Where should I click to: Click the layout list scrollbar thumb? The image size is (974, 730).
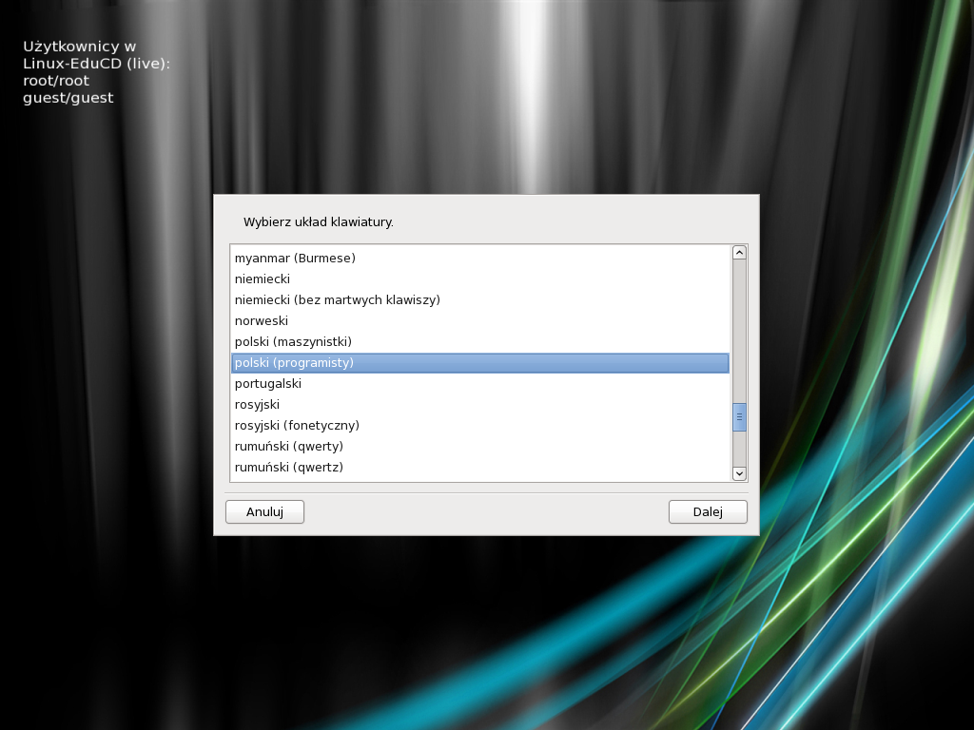click(739, 417)
